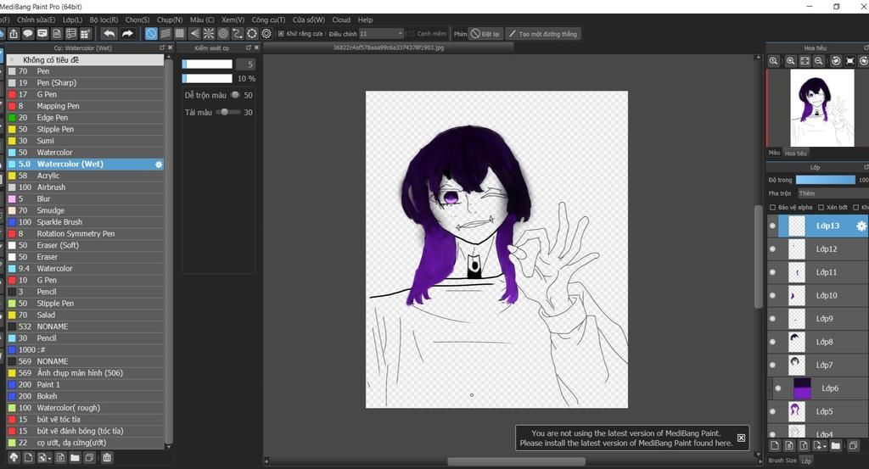Open settings gear on Watercolor (Wet) brush
This screenshot has width=869, height=469.
159,165
